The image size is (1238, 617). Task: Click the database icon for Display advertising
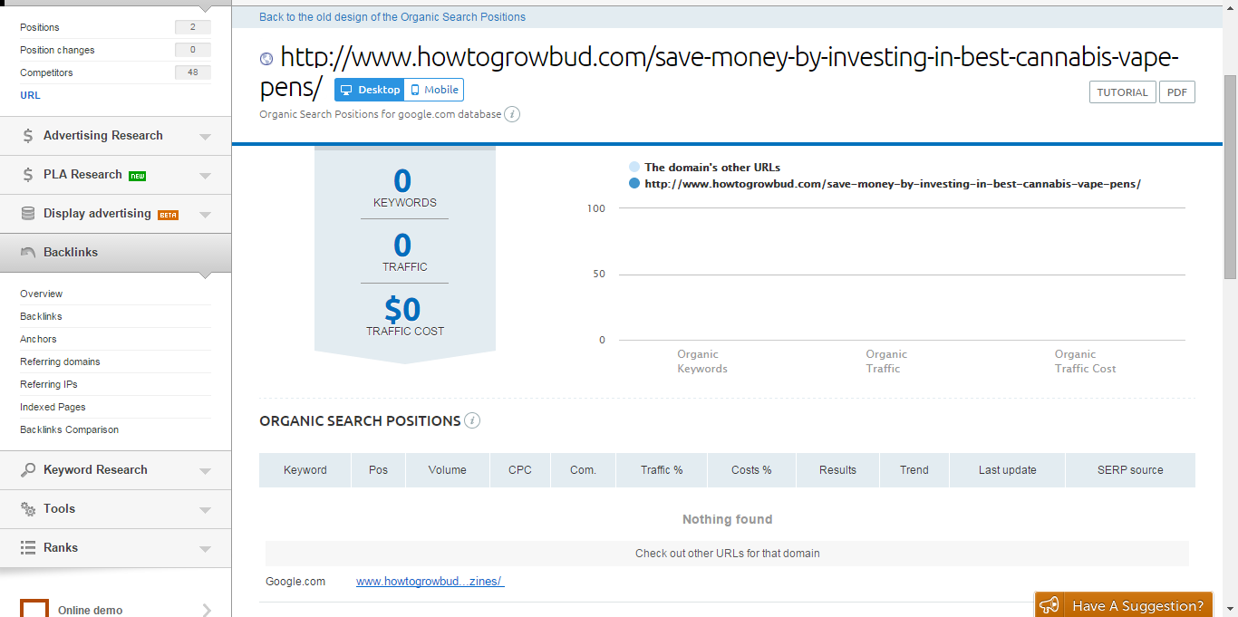pos(28,214)
